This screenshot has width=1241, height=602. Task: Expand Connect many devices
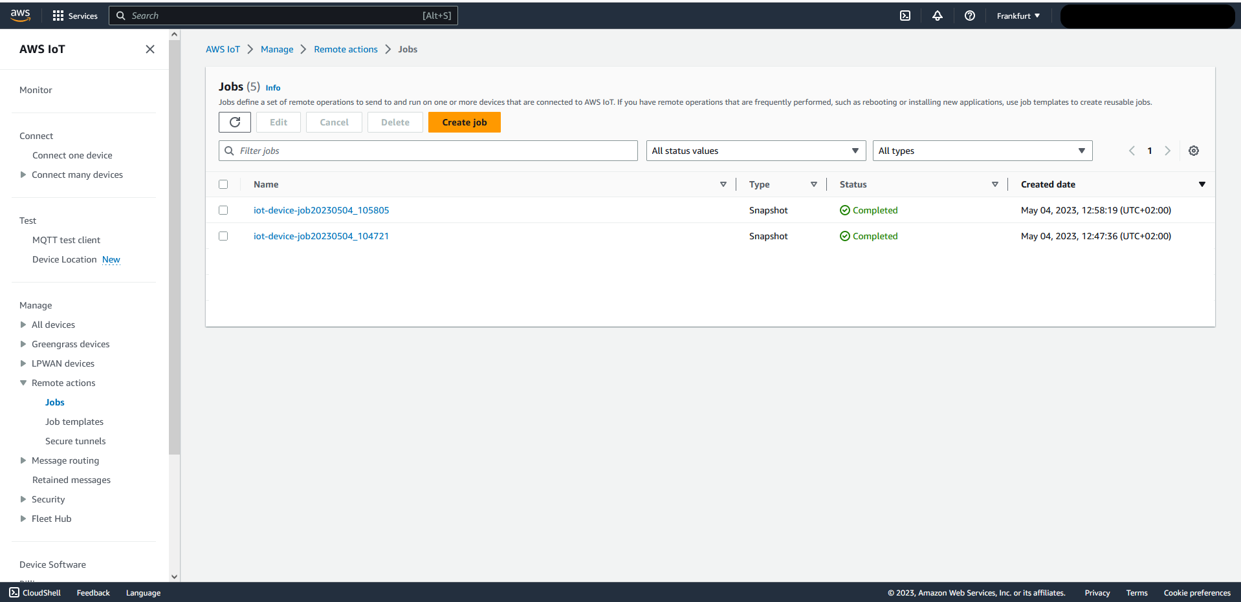tap(23, 175)
